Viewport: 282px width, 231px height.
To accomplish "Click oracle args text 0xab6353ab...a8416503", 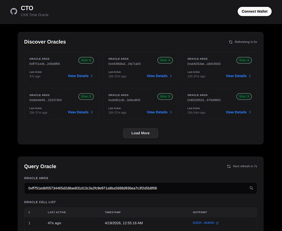I will [204, 64].
